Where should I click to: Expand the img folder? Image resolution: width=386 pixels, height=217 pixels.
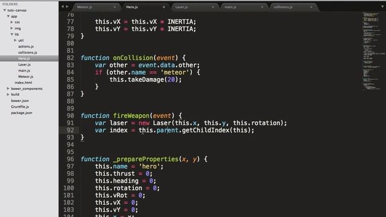click(11, 28)
